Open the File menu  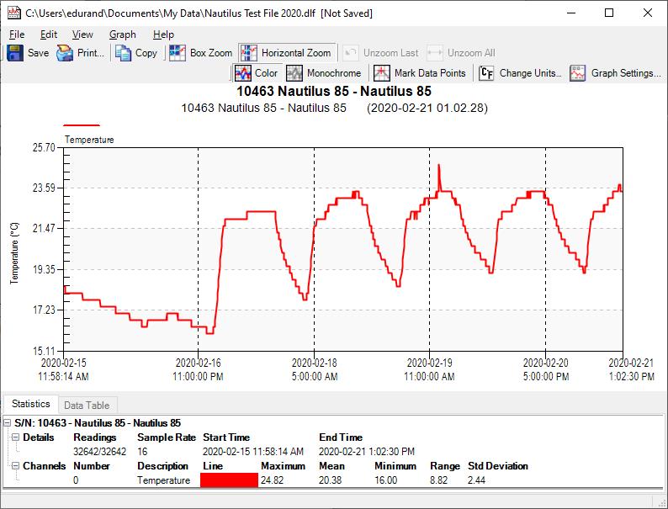pos(17,34)
